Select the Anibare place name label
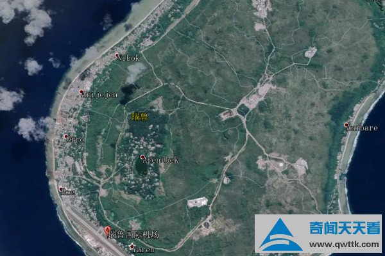 [x=363, y=127]
